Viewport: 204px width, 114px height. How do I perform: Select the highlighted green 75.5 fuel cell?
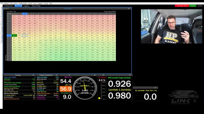(14, 35)
